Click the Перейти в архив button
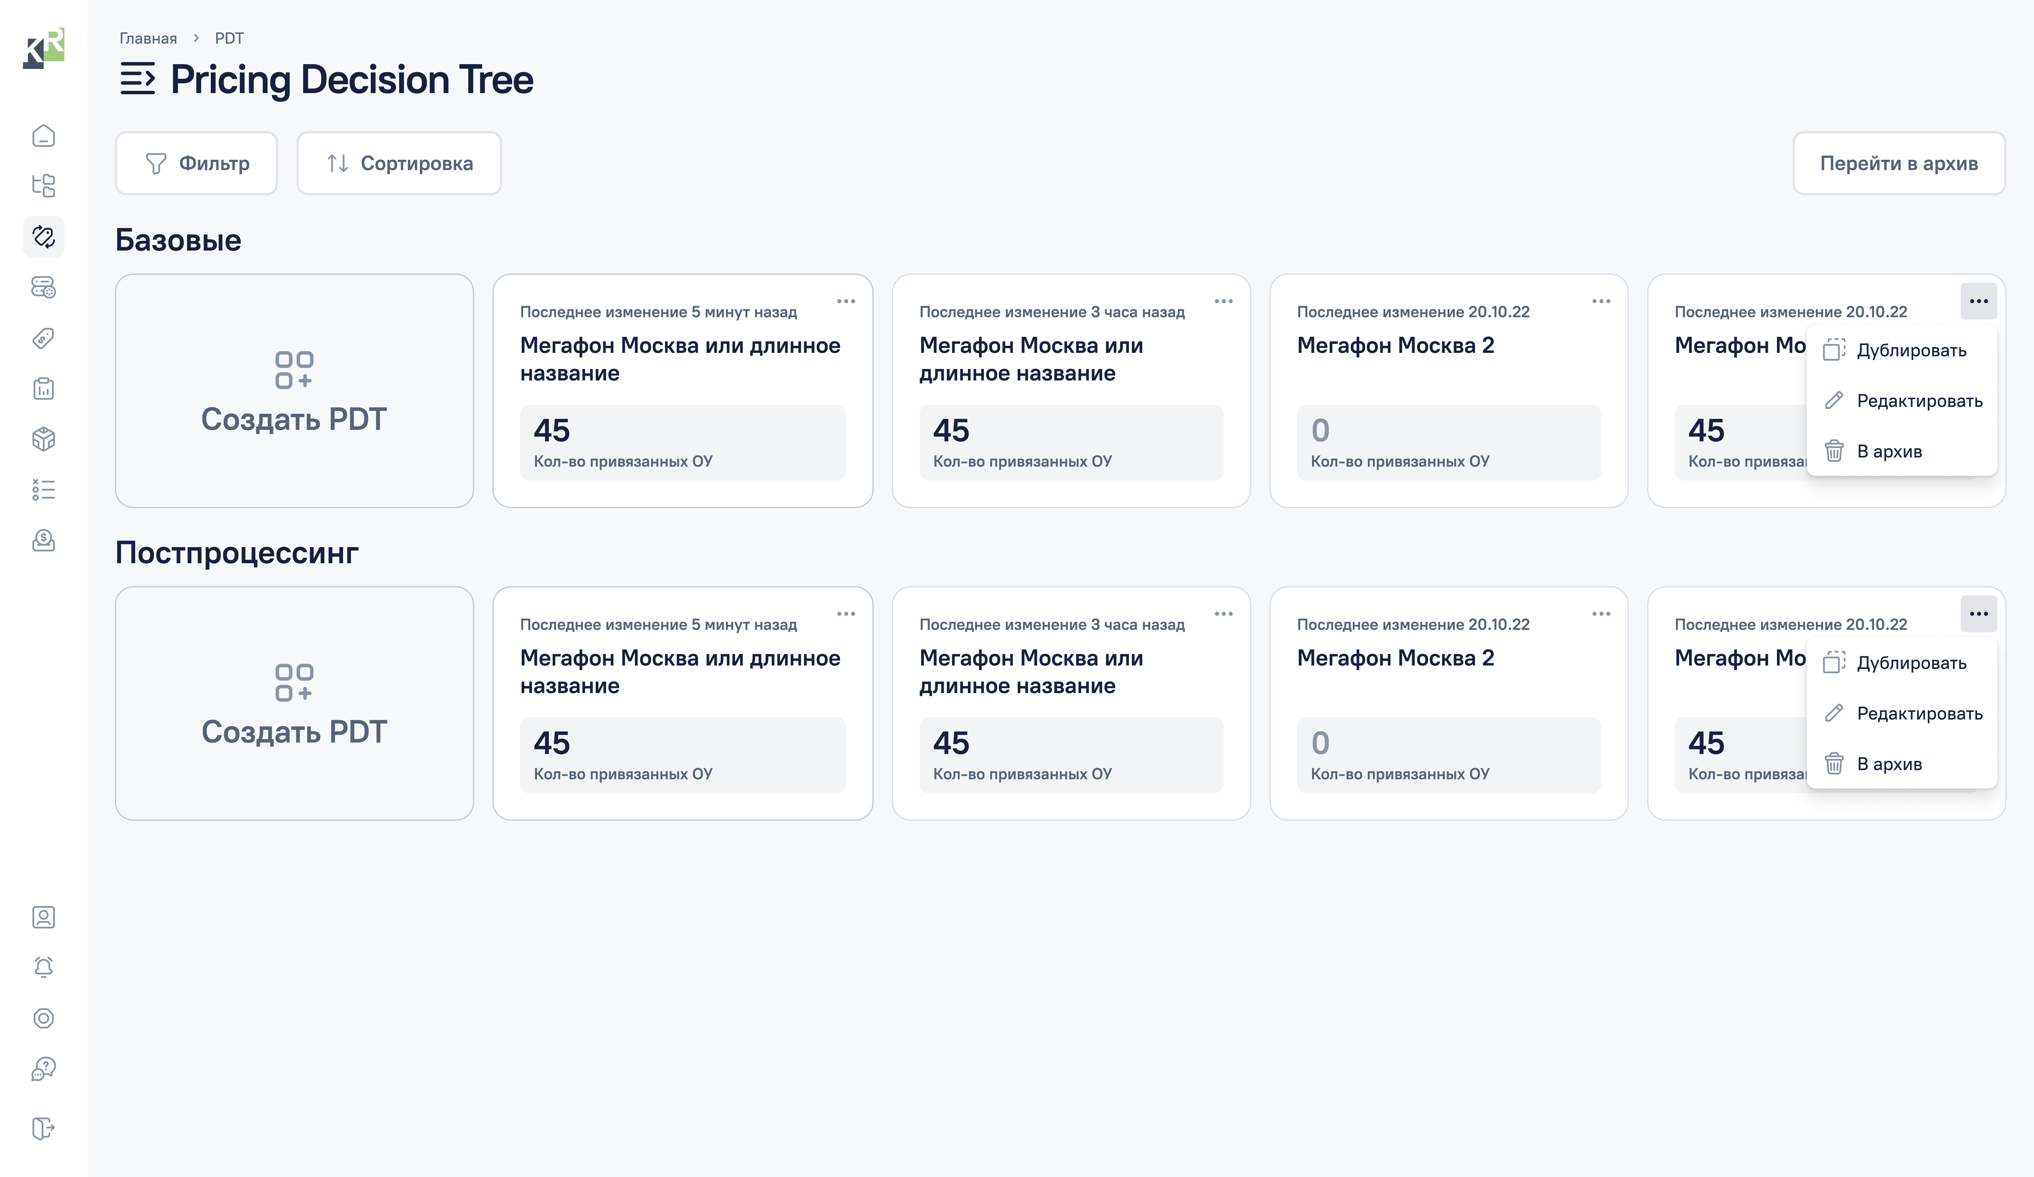This screenshot has width=2034, height=1177. click(1898, 163)
